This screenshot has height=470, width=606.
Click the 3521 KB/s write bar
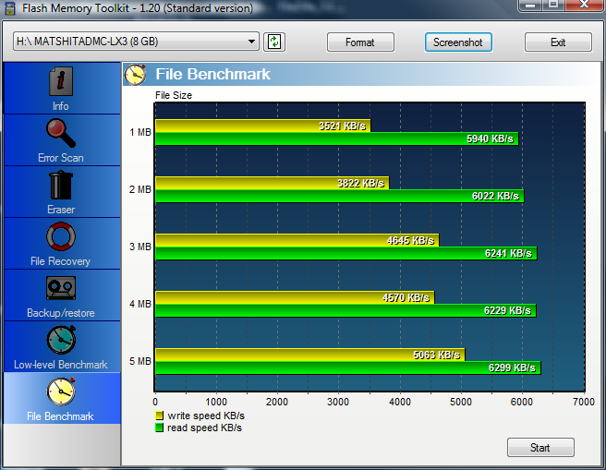pos(262,126)
